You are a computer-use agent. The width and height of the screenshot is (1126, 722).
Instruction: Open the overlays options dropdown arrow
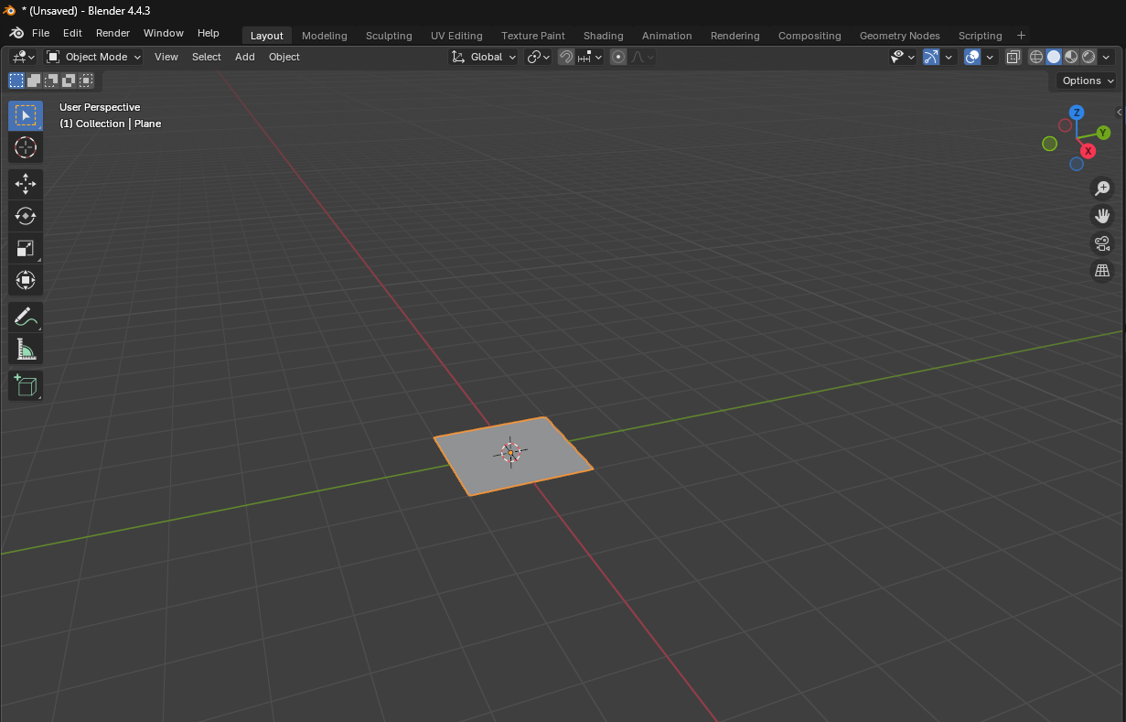pos(990,57)
